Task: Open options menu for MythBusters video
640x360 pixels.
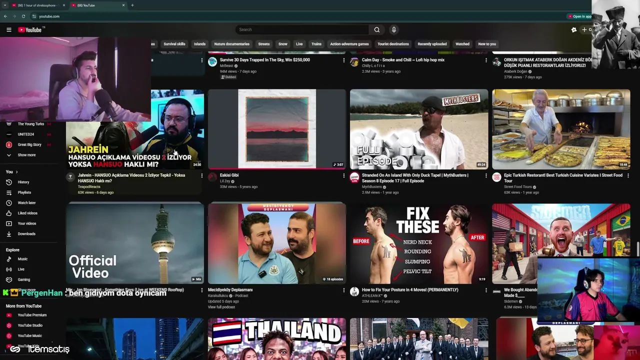Action: pyautogui.click(x=486, y=176)
